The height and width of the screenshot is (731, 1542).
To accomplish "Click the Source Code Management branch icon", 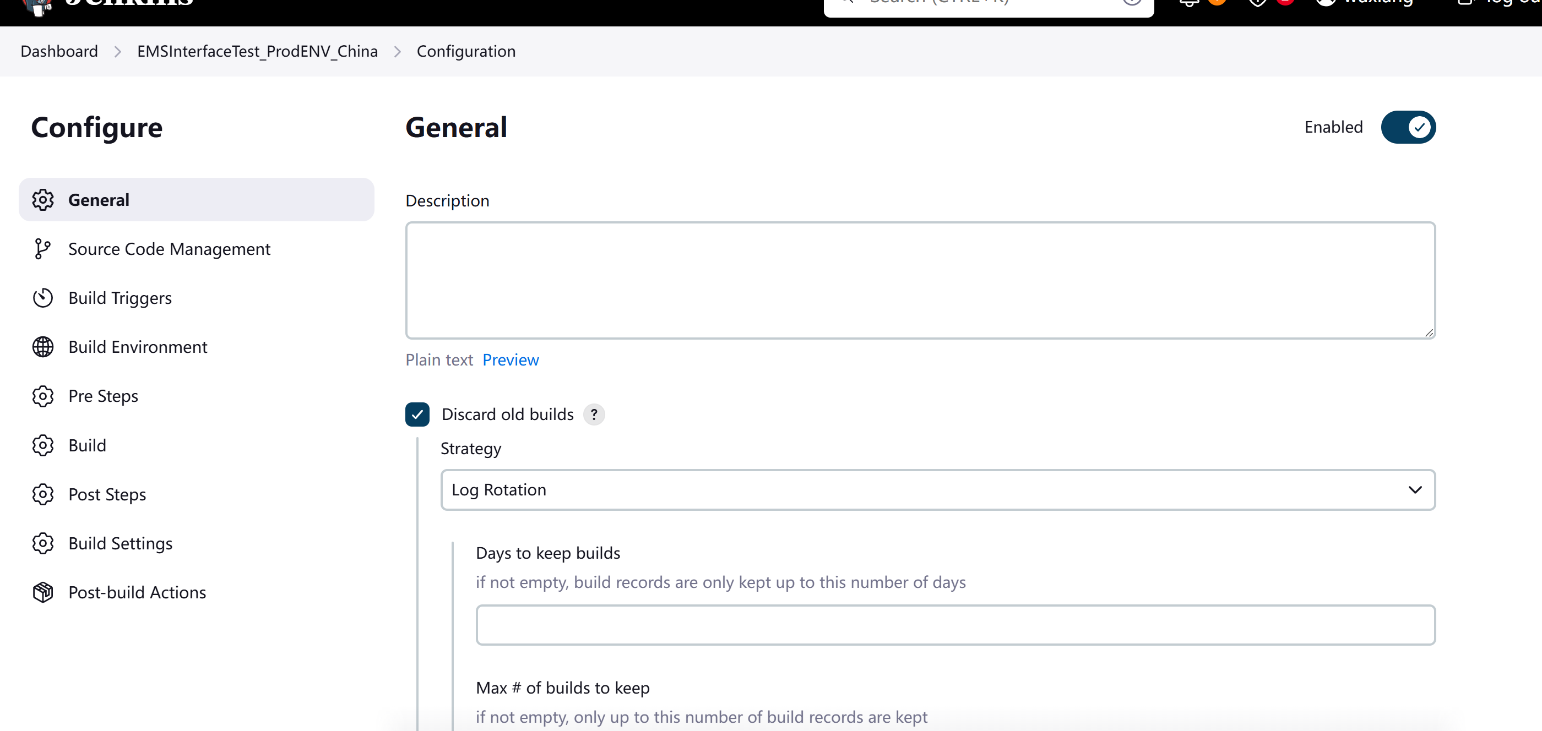I will (x=42, y=249).
